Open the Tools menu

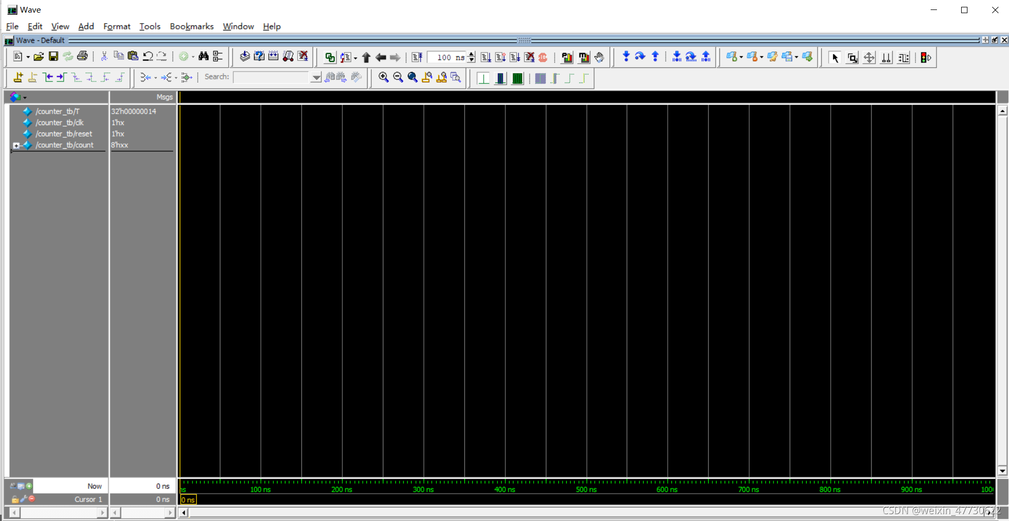[x=150, y=26]
